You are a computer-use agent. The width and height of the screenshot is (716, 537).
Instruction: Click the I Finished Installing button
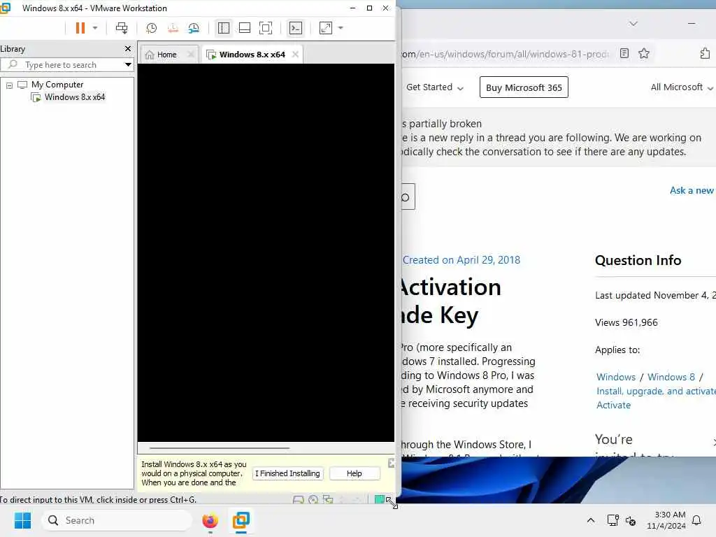[x=287, y=473]
